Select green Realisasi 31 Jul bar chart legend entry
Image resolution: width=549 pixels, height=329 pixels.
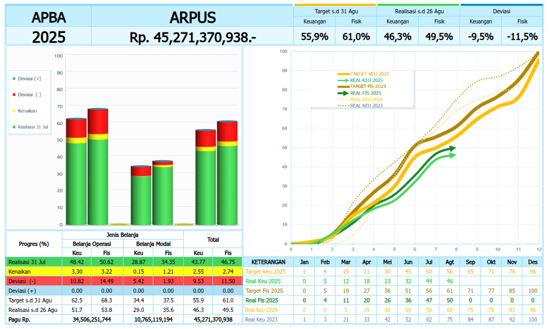32,127
